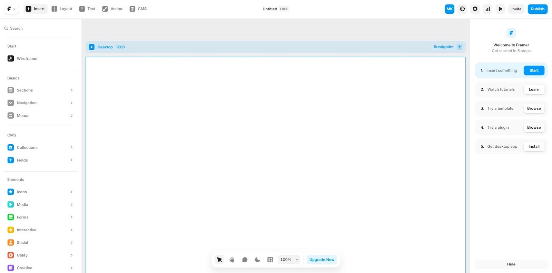
Task: Open the Insert tab
Action: click(x=36, y=9)
